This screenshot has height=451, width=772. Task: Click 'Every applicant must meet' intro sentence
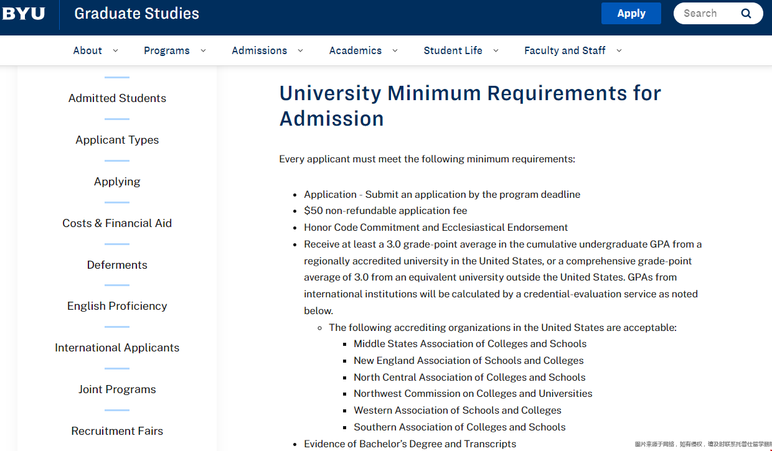tap(427, 159)
